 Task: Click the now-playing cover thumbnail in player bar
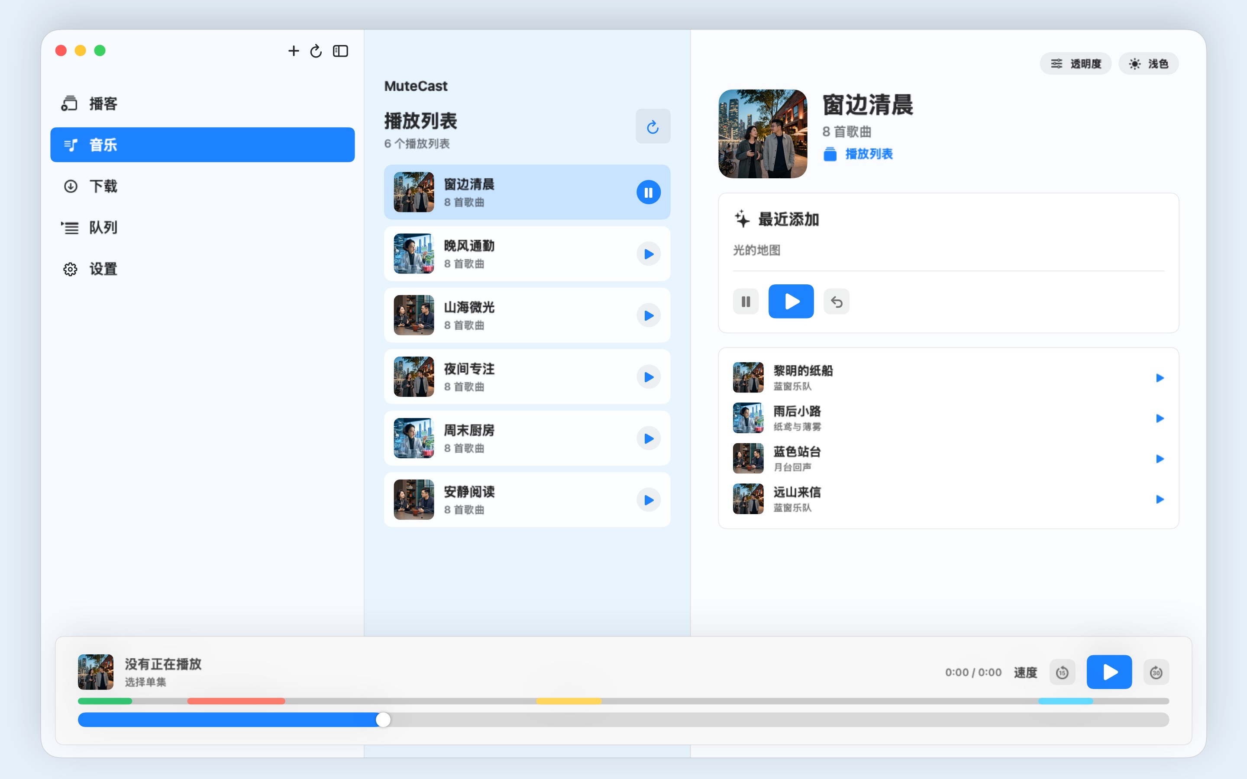pyautogui.click(x=95, y=672)
